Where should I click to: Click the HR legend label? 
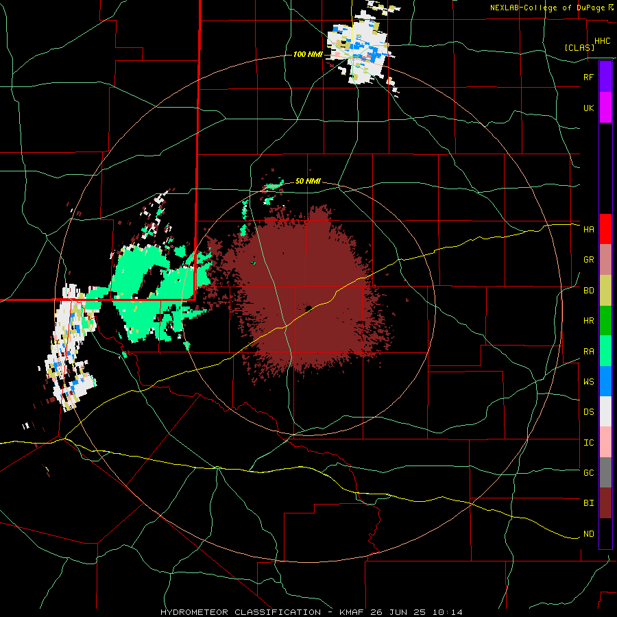point(588,321)
